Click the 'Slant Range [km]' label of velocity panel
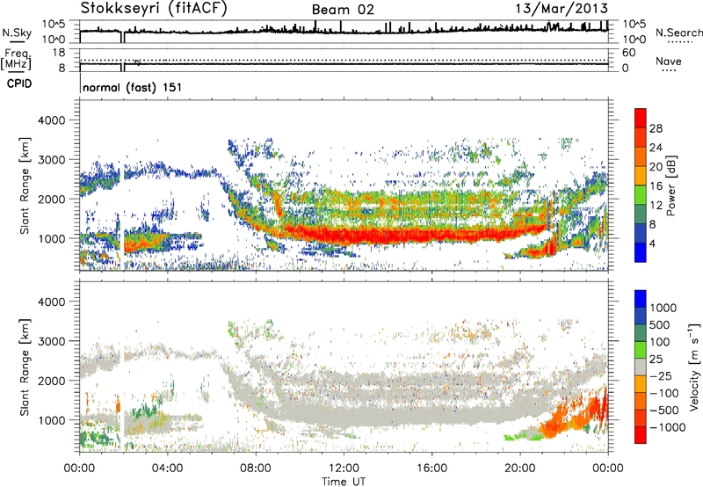This screenshot has height=487, width=703. pyautogui.click(x=25, y=367)
